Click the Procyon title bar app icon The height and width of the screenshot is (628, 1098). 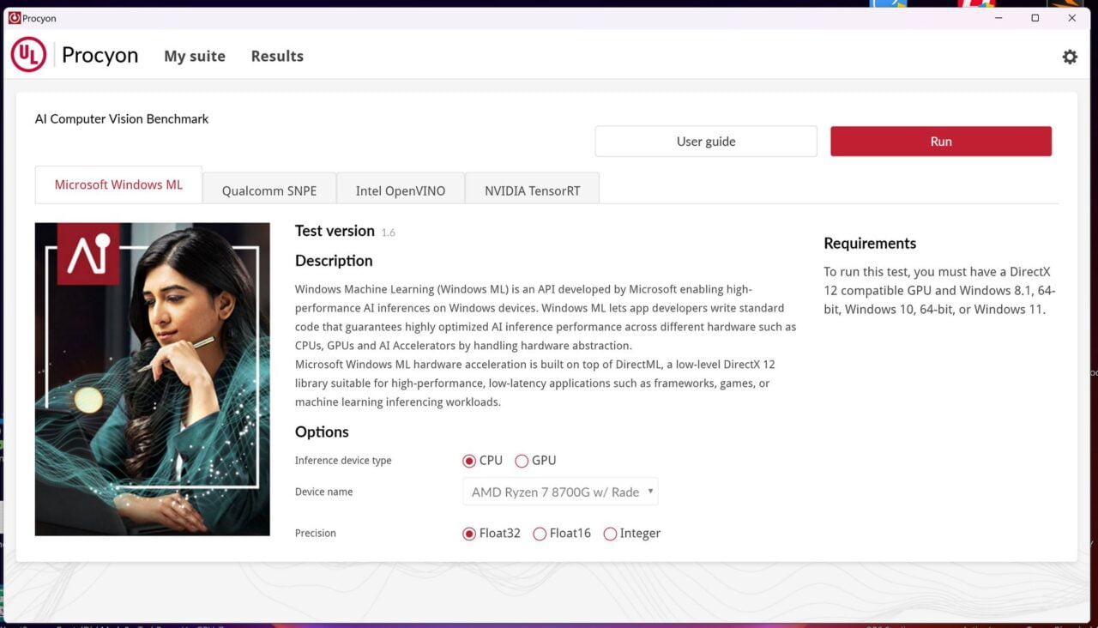tap(14, 18)
